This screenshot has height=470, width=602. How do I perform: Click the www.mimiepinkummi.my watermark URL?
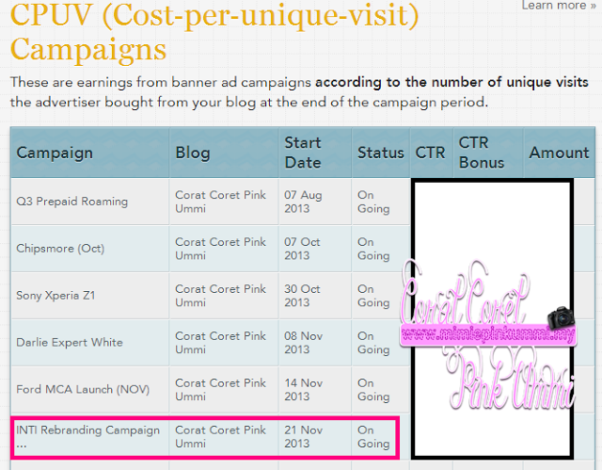[487, 335]
